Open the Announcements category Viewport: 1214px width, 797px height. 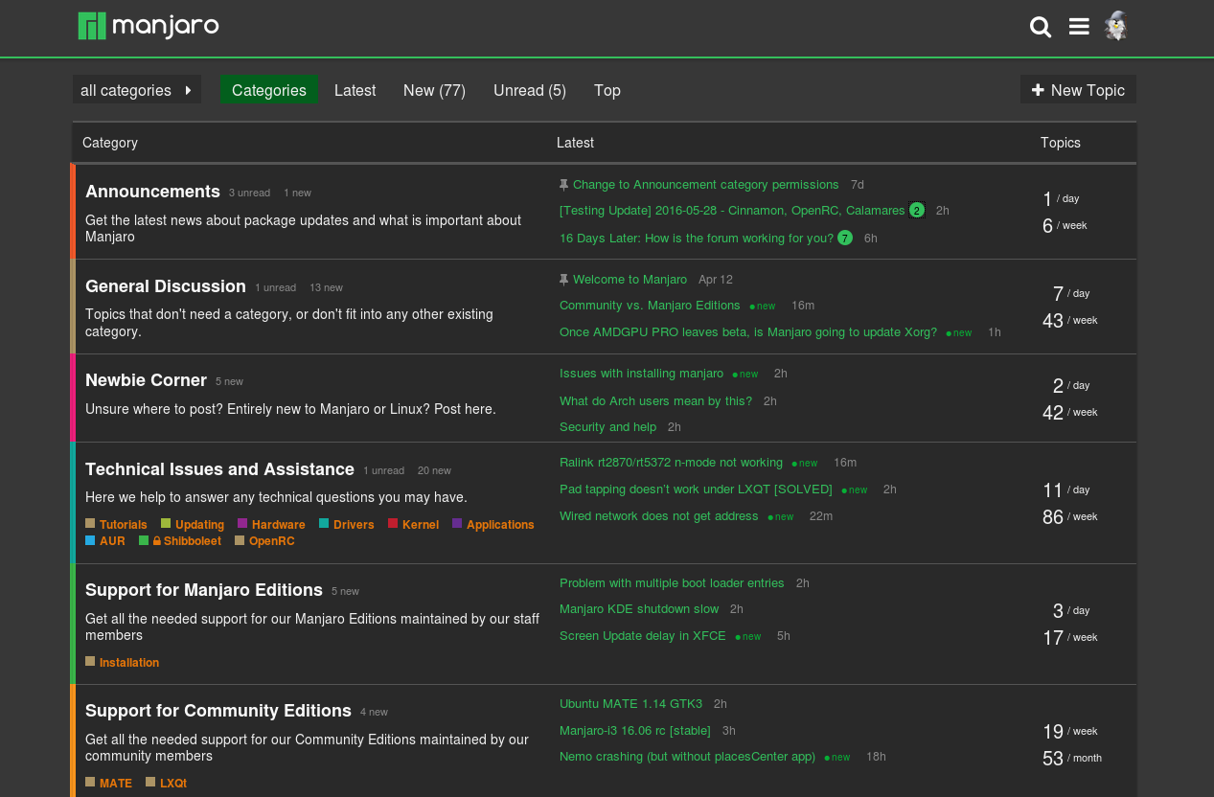point(152,192)
